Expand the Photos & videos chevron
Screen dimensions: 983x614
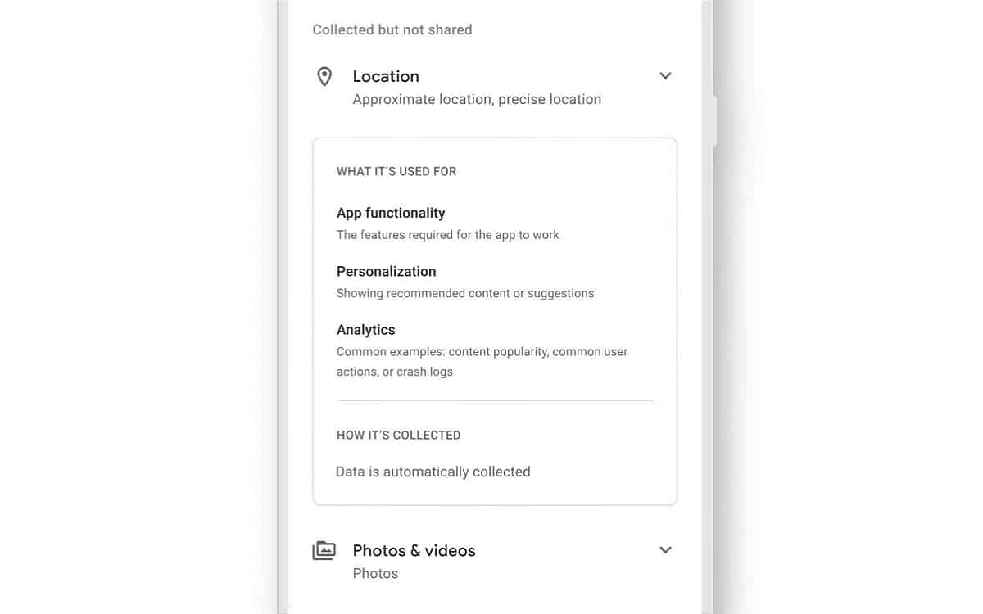pos(665,550)
